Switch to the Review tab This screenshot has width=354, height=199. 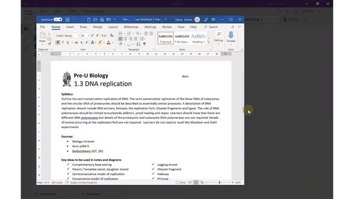point(167,27)
